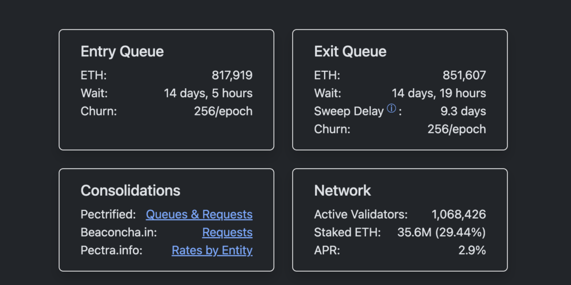Image resolution: width=571 pixels, height=285 pixels.
Task: Click the 2.9% APR value
Action: (x=472, y=251)
